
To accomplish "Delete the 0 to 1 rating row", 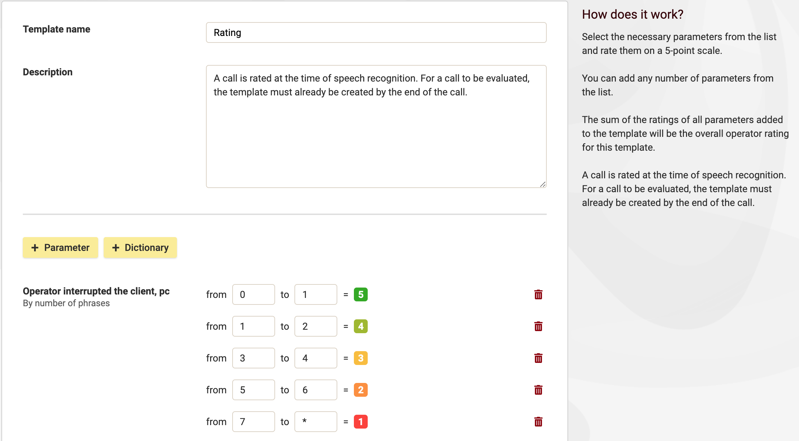I will tap(538, 294).
